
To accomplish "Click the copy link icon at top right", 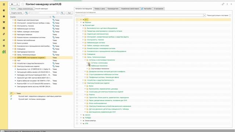I will 223,4.
